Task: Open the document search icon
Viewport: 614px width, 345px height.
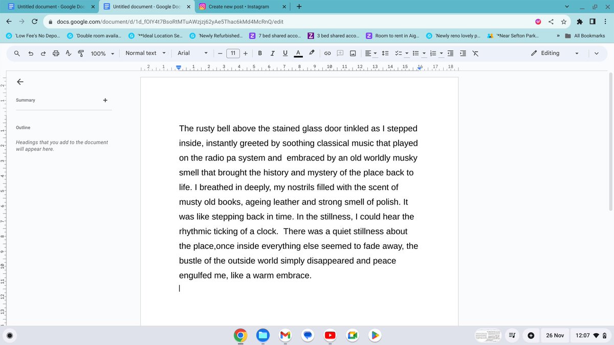Action: tap(17, 53)
